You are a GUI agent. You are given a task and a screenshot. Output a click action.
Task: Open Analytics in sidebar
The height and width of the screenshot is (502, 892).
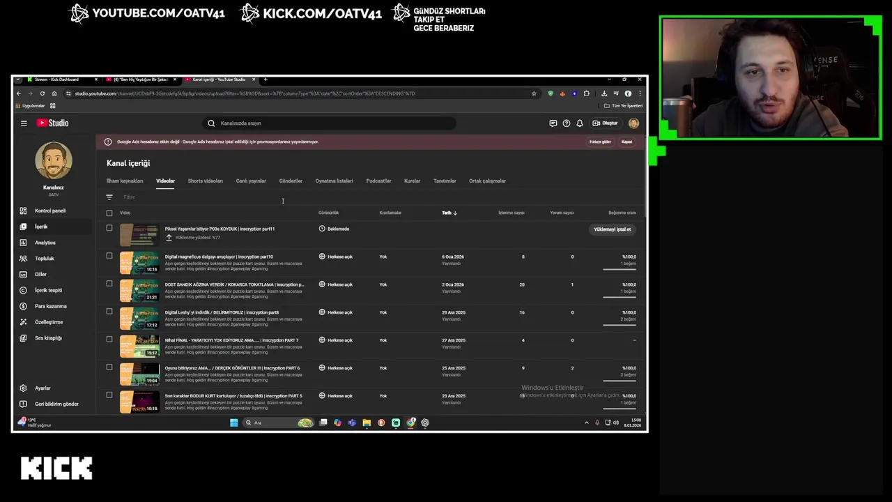pyautogui.click(x=44, y=243)
